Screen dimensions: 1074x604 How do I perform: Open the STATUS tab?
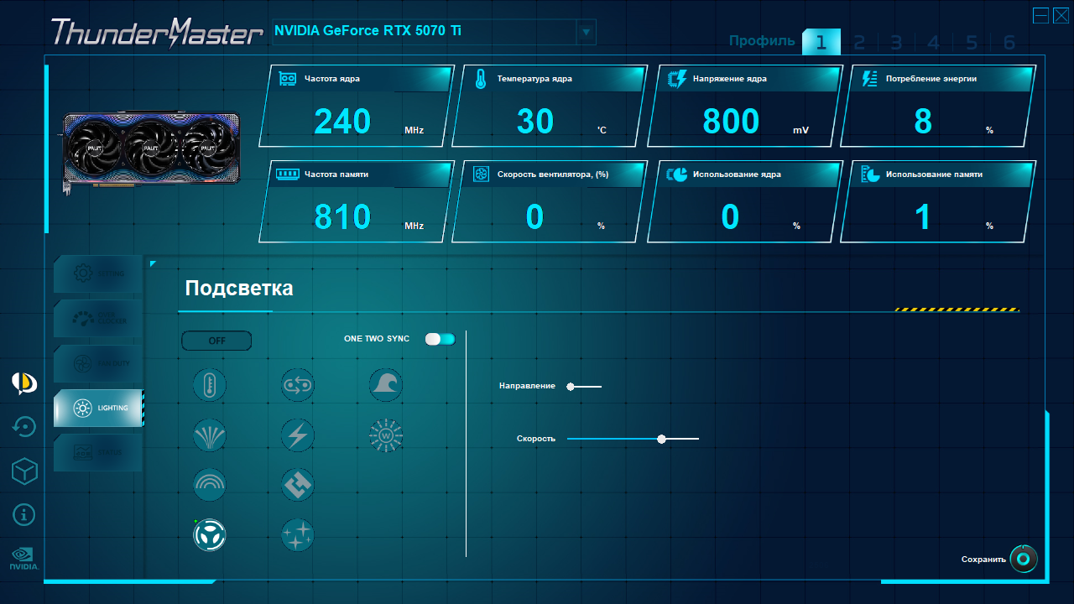98,452
